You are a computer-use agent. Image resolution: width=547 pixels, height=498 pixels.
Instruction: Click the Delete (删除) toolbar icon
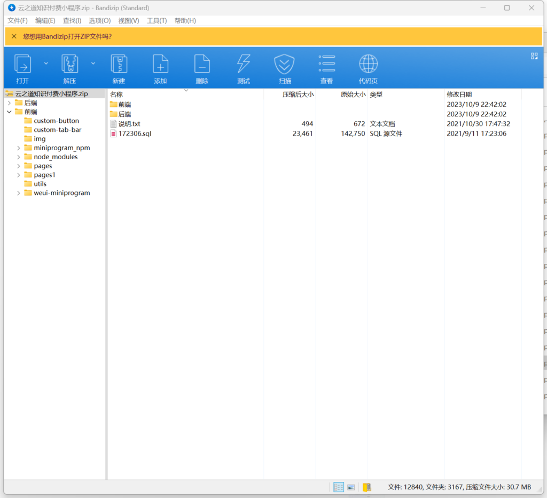[202, 65]
